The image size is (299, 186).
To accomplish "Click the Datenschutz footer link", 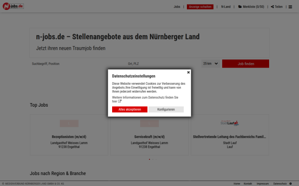I will [x=280, y=184].
